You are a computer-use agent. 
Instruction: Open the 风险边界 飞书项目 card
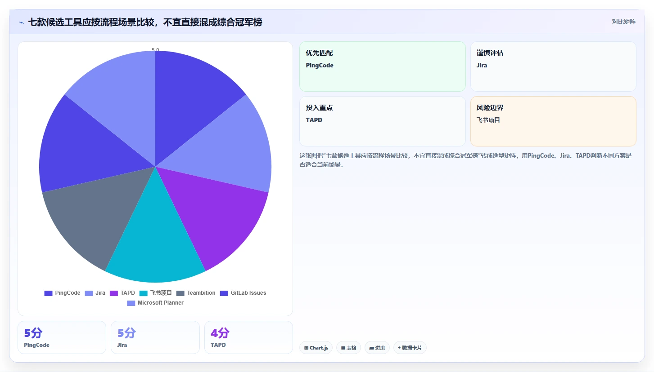[x=553, y=121]
